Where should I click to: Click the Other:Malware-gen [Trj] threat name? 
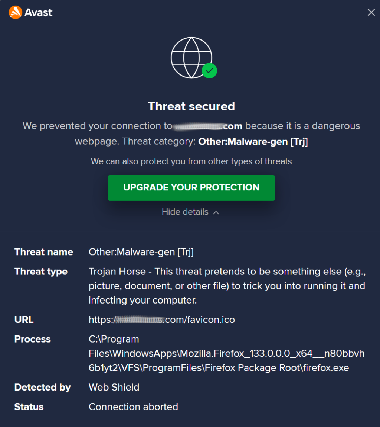pos(141,252)
